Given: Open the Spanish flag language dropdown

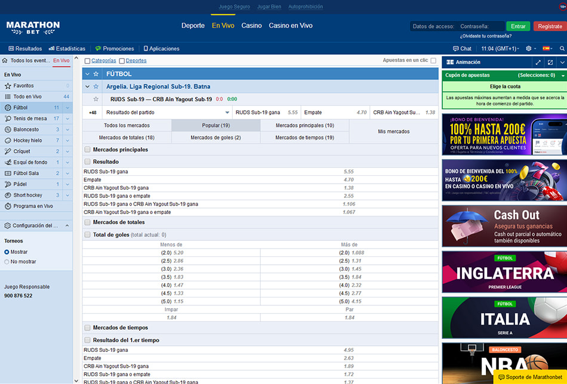Looking at the screenshot, I should click(x=547, y=48).
